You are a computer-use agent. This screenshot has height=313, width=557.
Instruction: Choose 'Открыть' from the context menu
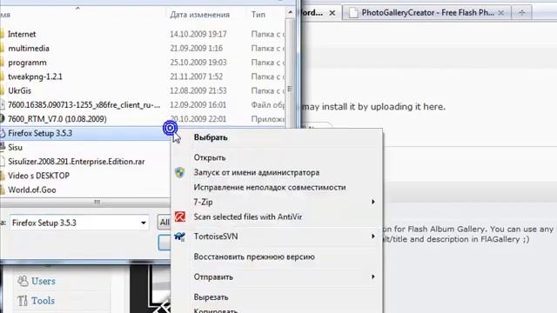pyautogui.click(x=210, y=157)
